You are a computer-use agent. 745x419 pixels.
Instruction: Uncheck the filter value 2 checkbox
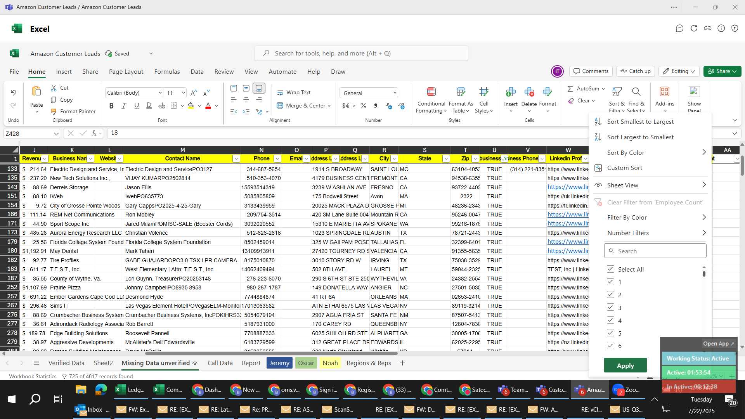point(610,295)
